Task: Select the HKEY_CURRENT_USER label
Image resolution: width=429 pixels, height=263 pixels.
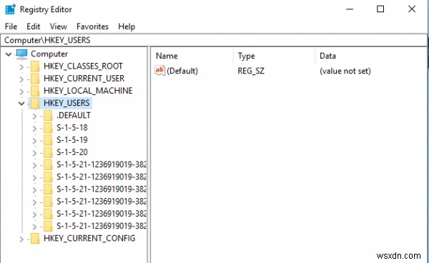Action: [84, 79]
